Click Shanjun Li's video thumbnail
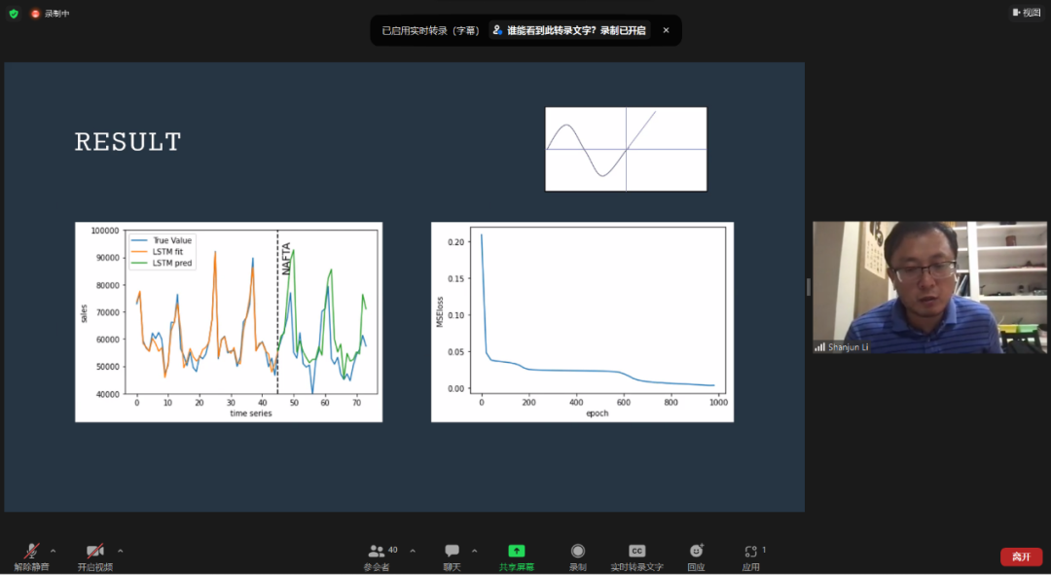The height and width of the screenshot is (575, 1051). (x=910, y=287)
